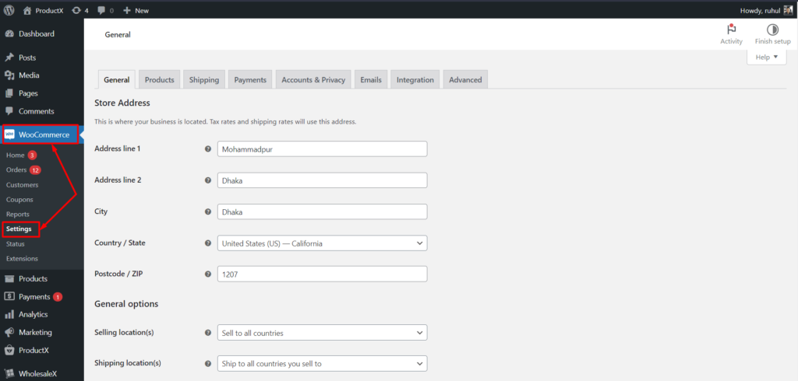Switch to the Shipping tab
The image size is (798, 381).
pos(204,80)
